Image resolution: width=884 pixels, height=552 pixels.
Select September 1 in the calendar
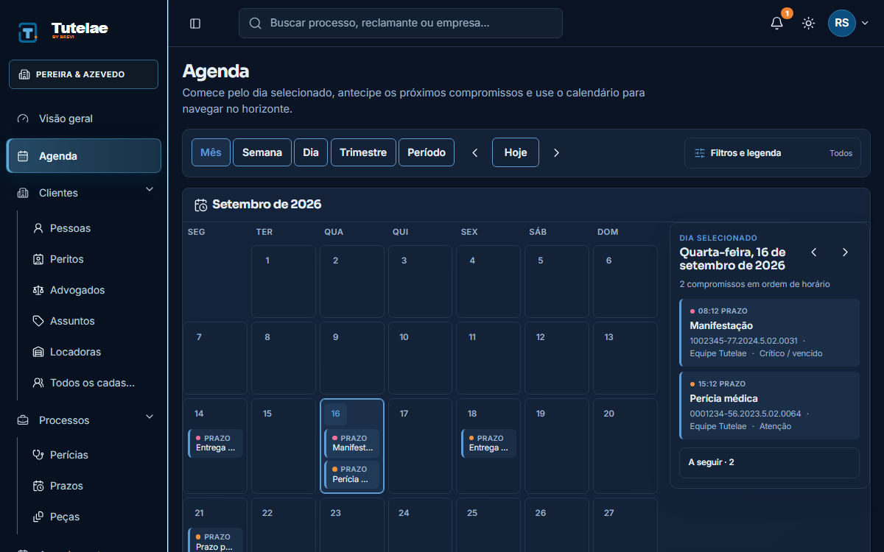click(284, 281)
